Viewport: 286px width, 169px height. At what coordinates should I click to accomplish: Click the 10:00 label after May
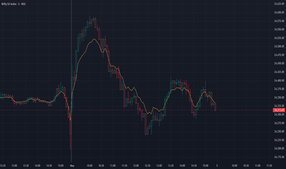pyautogui.click(x=90, y=166)
